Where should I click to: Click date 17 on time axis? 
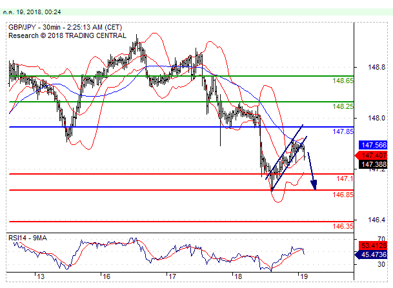pyautogui.click(x=172, y=276)
